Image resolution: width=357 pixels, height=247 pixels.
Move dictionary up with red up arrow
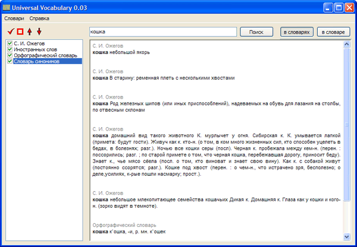pyautogui.click(x=30, y=31)
